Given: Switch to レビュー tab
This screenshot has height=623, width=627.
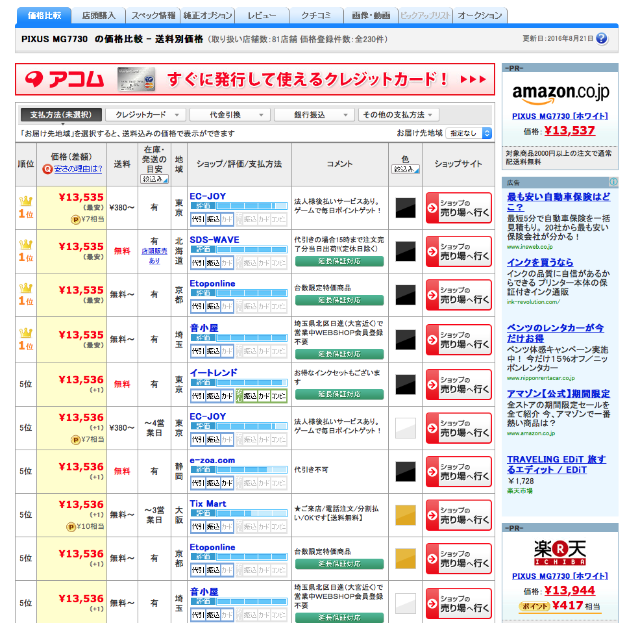Looking at the screenshot, I should point(262,16).
